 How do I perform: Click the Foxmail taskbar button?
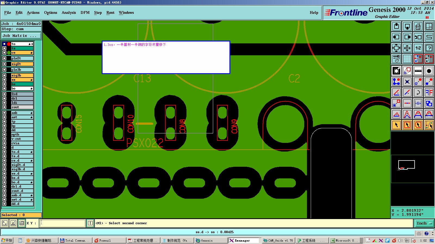110,240
